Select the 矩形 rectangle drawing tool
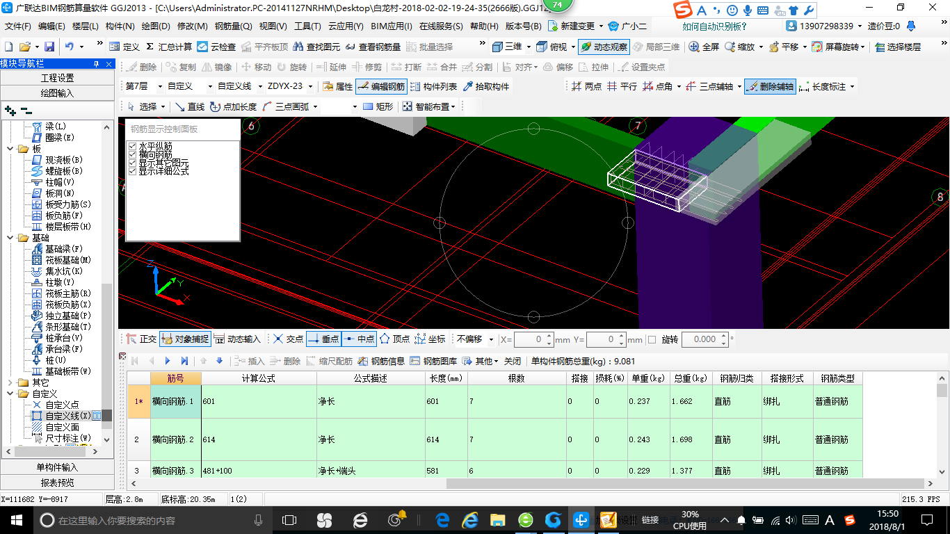This screenshot has height=534, width=950. pyautogui.click(x=378, y=106)
